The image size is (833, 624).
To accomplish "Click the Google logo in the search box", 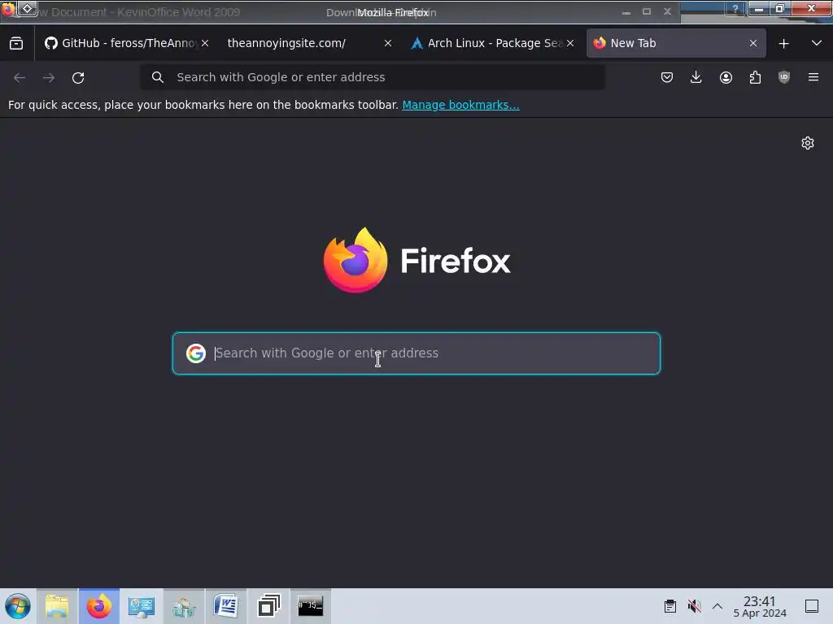I will (196, 353).
